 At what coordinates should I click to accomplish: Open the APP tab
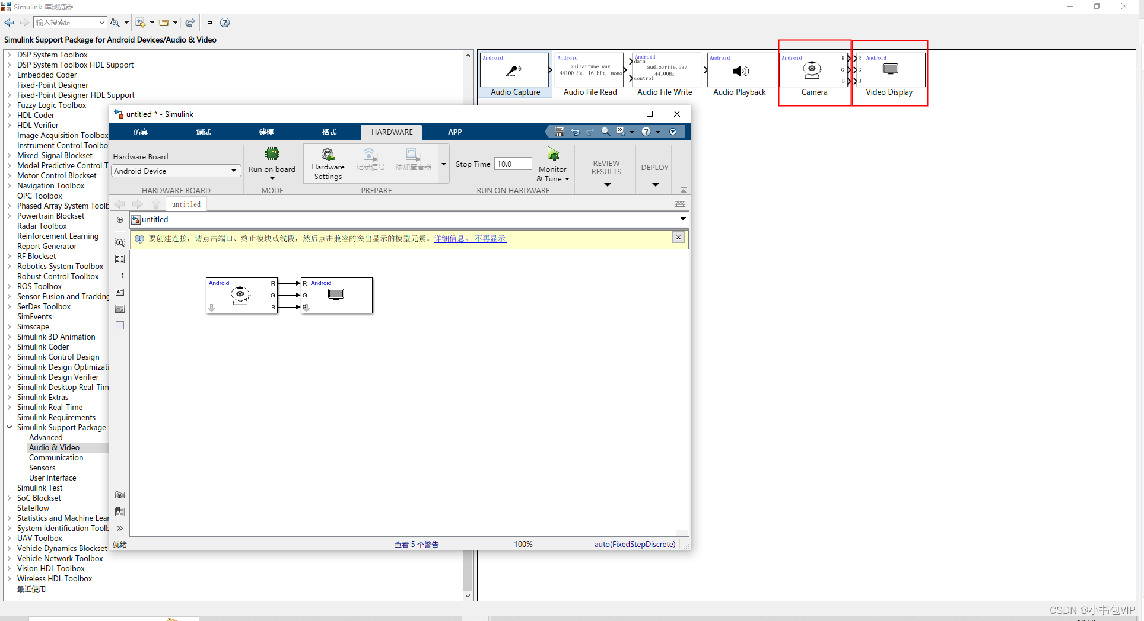(x=455, y=132)
